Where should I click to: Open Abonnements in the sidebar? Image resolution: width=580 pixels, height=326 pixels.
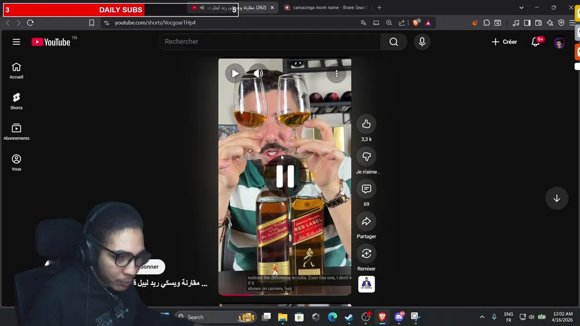(x=16, y=132)
